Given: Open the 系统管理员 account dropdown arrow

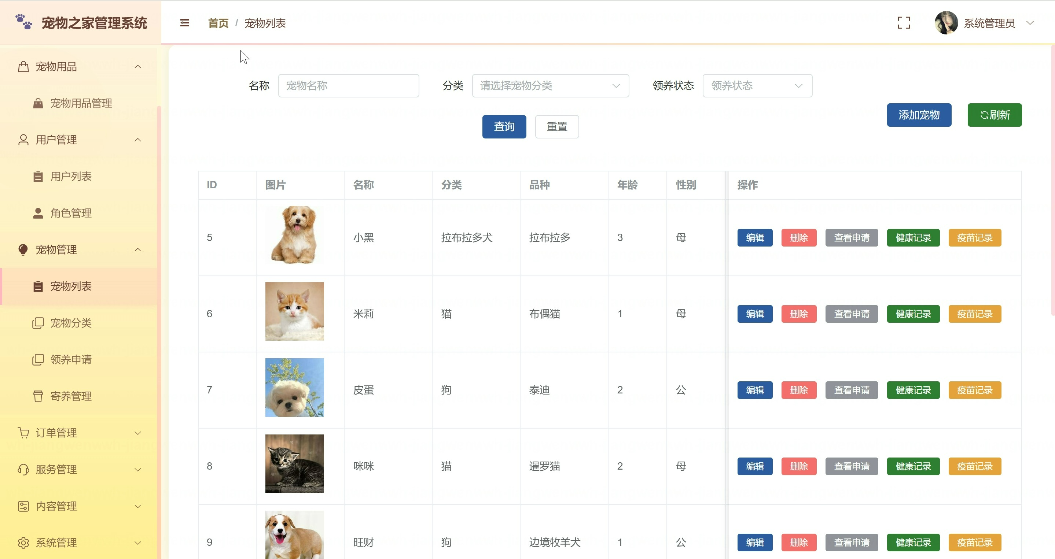Looking at the screenshot, I should [x=1030, y=23].
